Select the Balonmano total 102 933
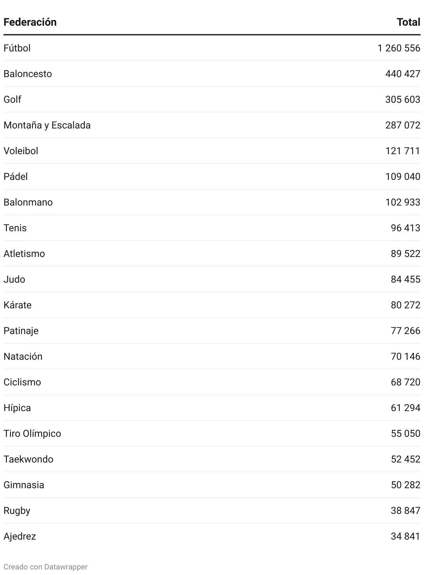 403,202
